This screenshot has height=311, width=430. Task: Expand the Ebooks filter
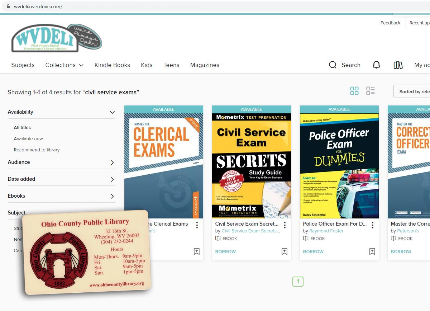click(x=112, y=196)
